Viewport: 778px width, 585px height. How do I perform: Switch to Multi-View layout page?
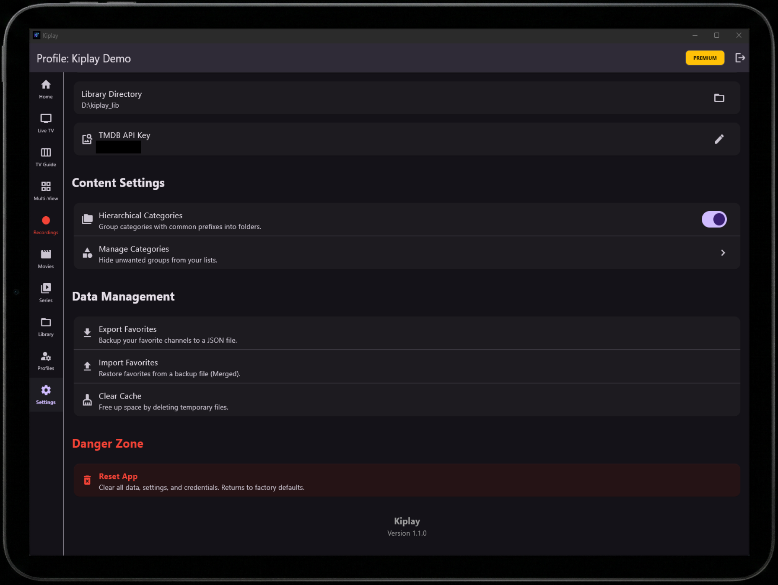point(46,191)
